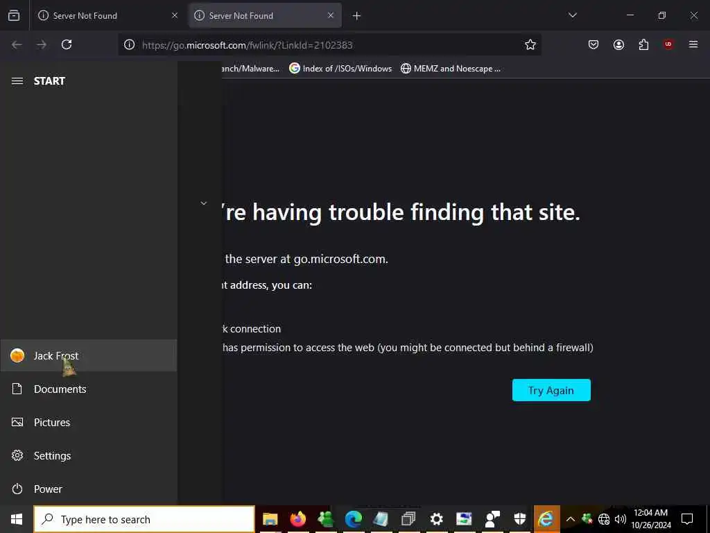
Task: Open the stacked windows taskbar icon
Action: [408, 519]
